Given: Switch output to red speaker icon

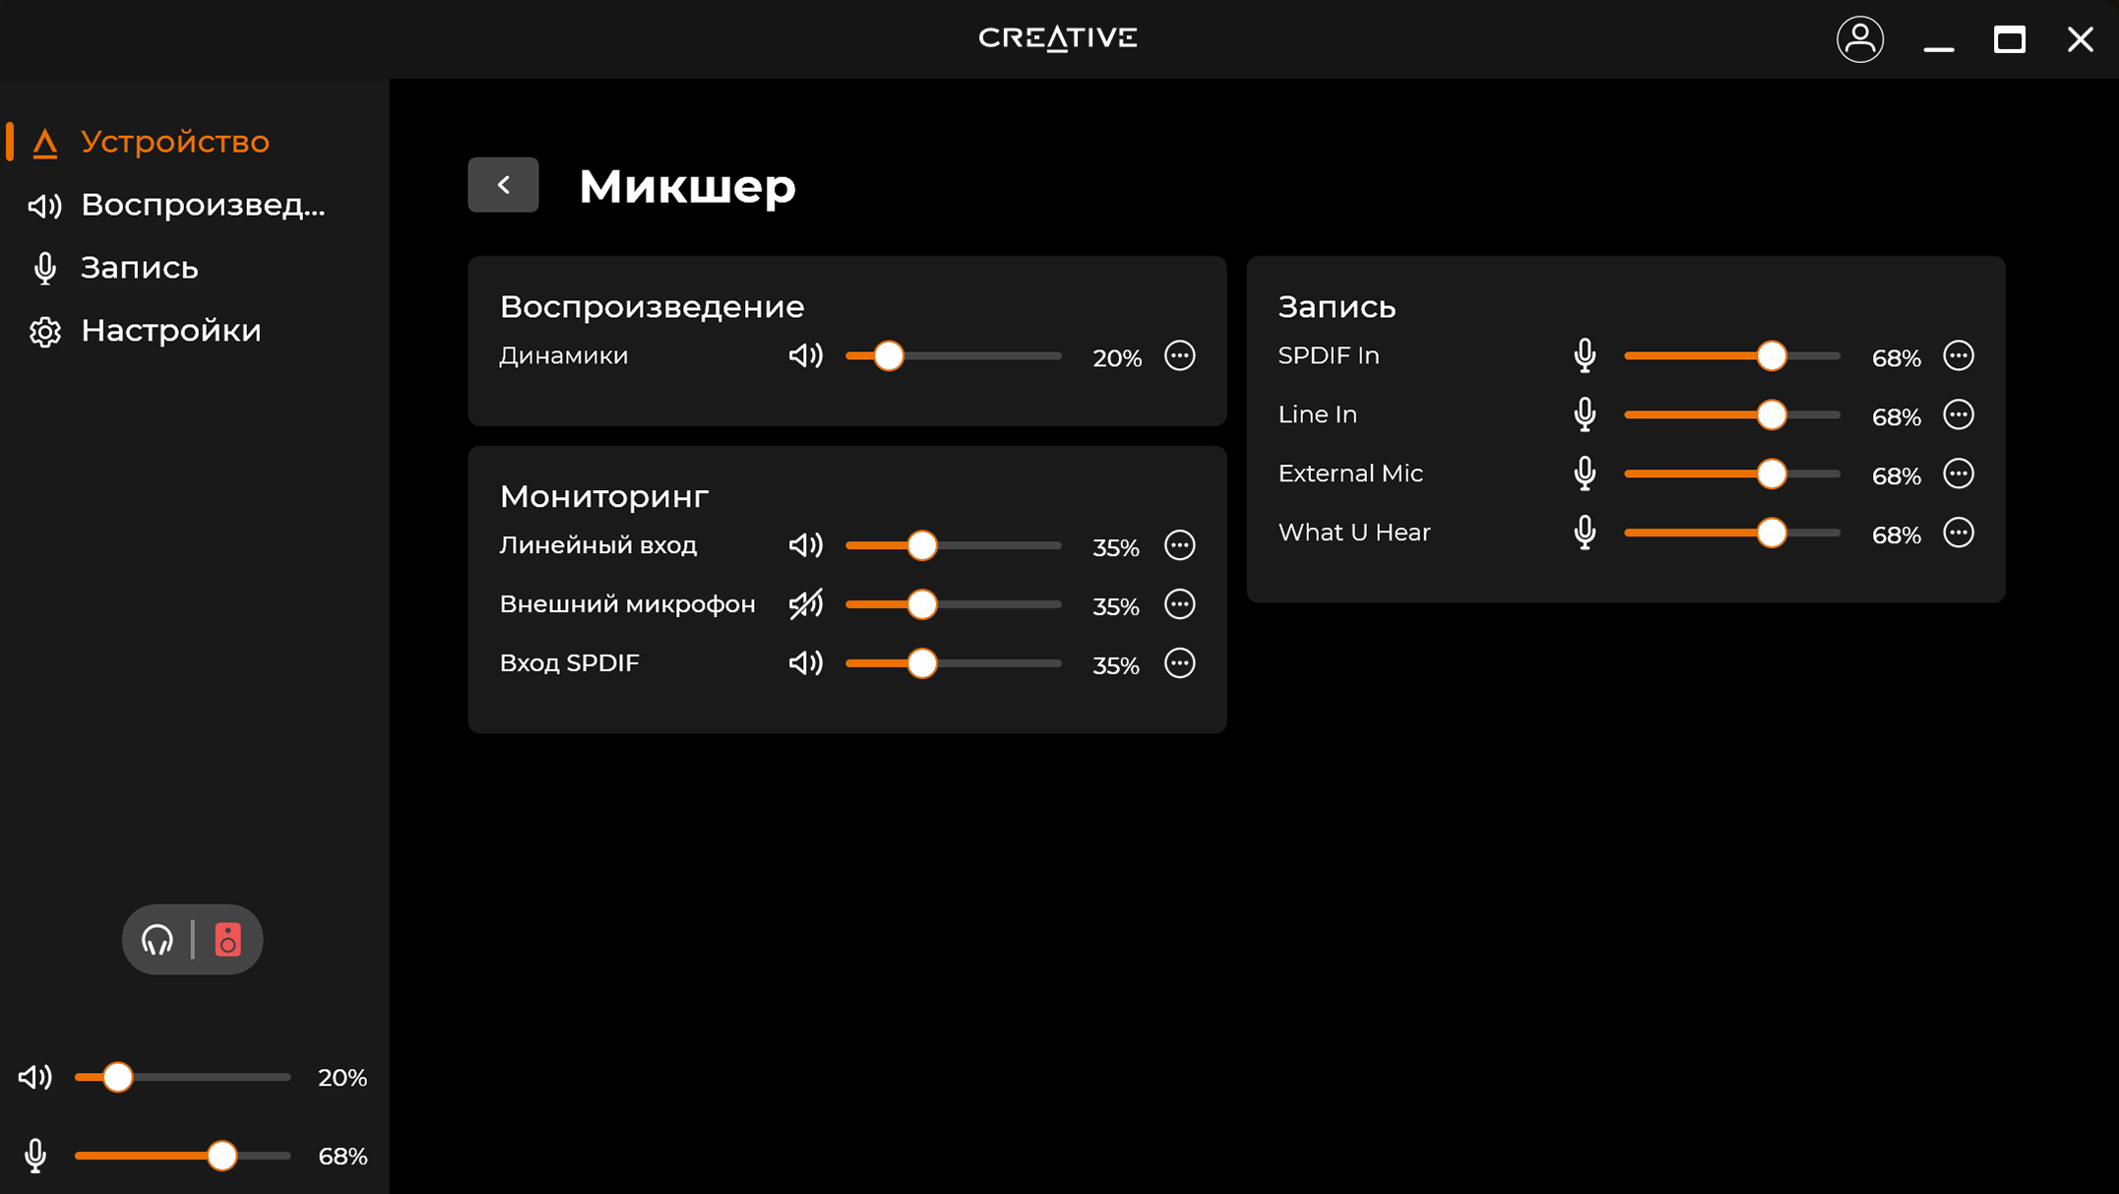Looking at the screenshot, I should point(227,940).
